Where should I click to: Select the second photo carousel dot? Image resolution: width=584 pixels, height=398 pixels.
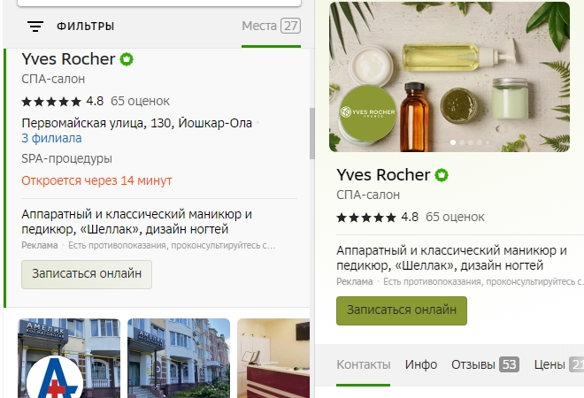462,142
